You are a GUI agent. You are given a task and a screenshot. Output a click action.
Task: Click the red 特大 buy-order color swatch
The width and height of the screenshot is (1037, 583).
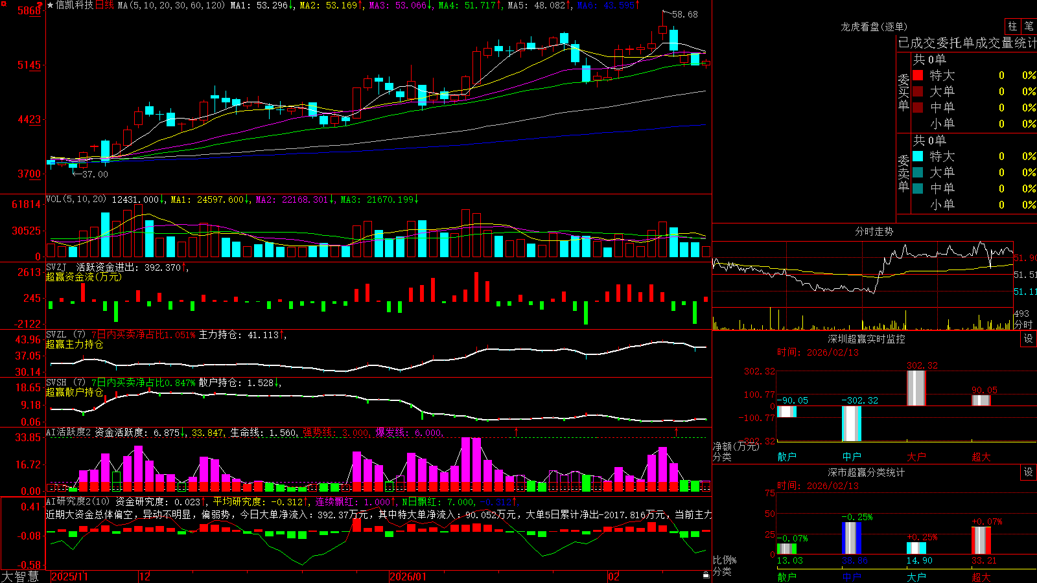[918, 75]
